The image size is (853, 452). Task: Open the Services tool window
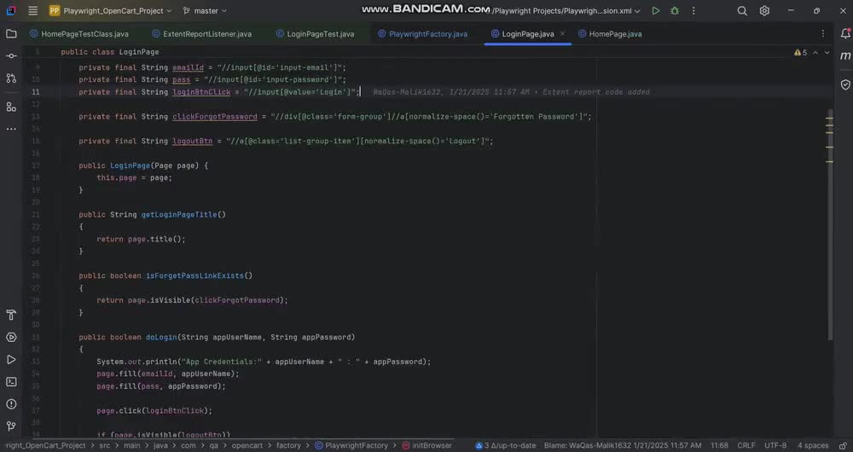point(11,337)
